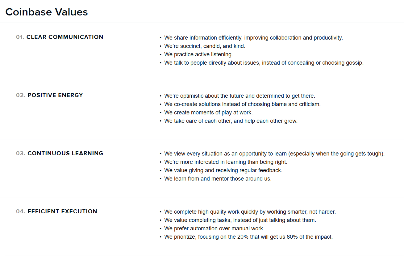Click the 'prefer automation over manual work' line

pos(214,228)
